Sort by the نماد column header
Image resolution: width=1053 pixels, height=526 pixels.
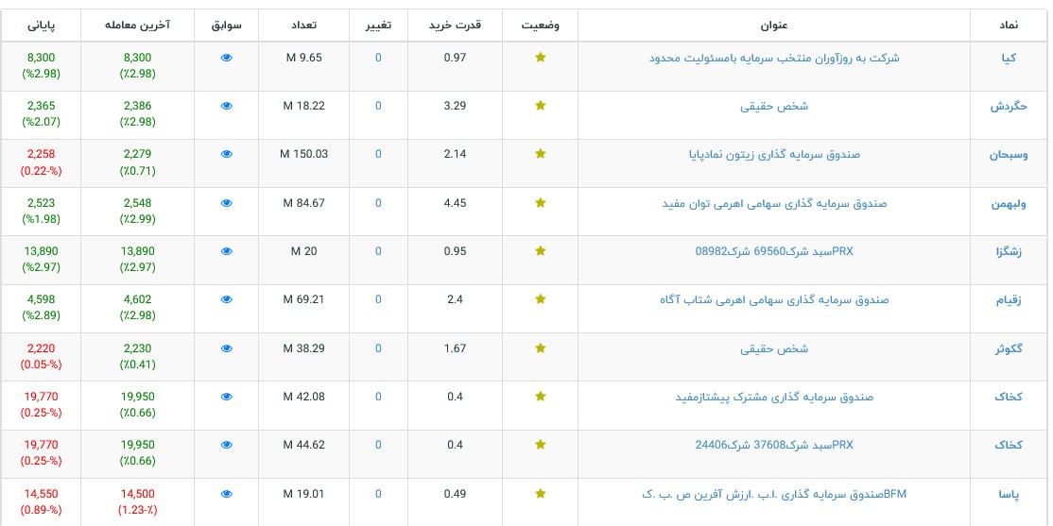click(1009, 25)
